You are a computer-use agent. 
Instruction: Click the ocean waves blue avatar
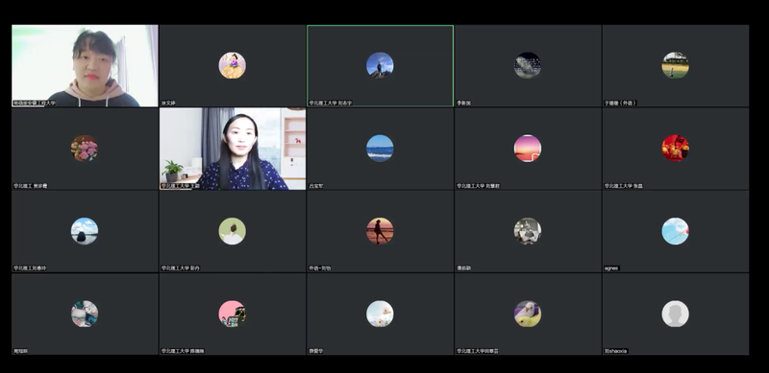point(380,149)
